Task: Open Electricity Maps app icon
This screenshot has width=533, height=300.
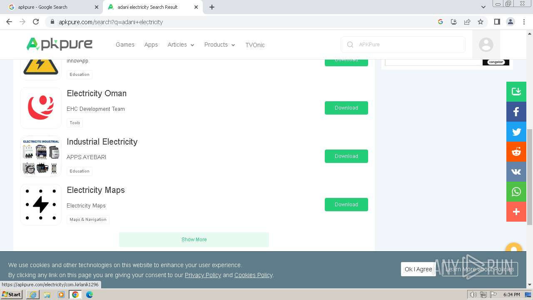Action: pyautogui.click(x=41, y=205)
